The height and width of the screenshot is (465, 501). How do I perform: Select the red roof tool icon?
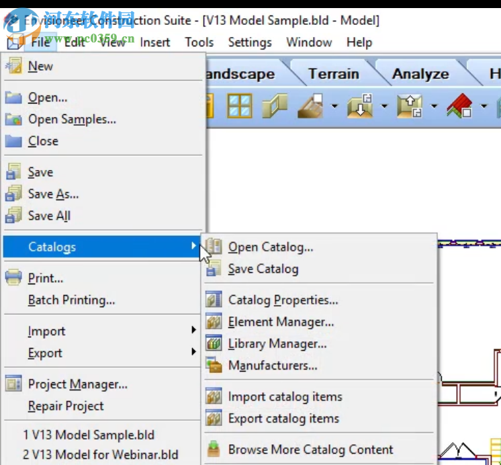(x=459, y=106)
